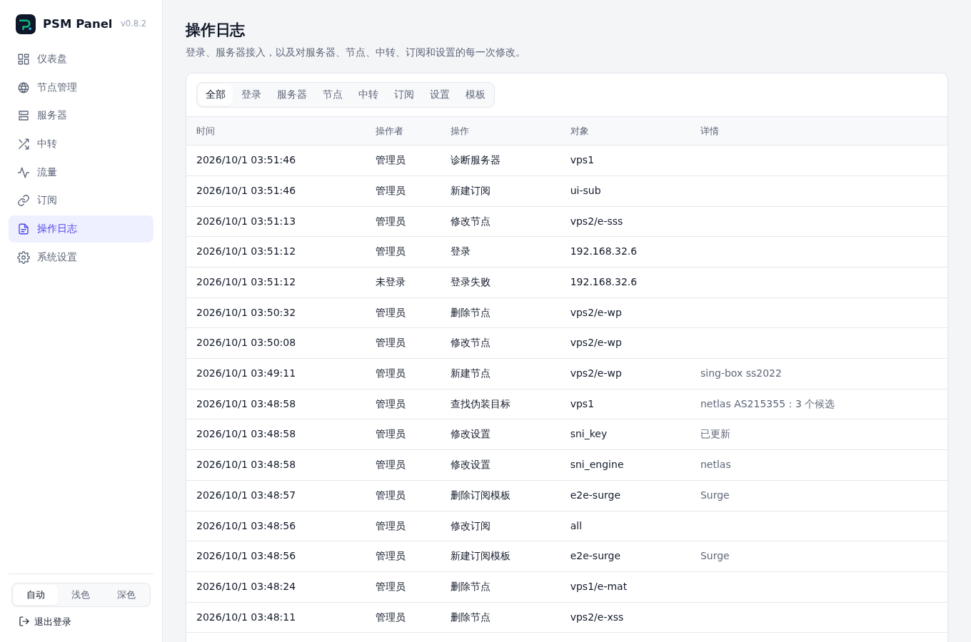Open 节点管理 in the sidebar
This screenshot has height=642, width=971.
[81, 88]
